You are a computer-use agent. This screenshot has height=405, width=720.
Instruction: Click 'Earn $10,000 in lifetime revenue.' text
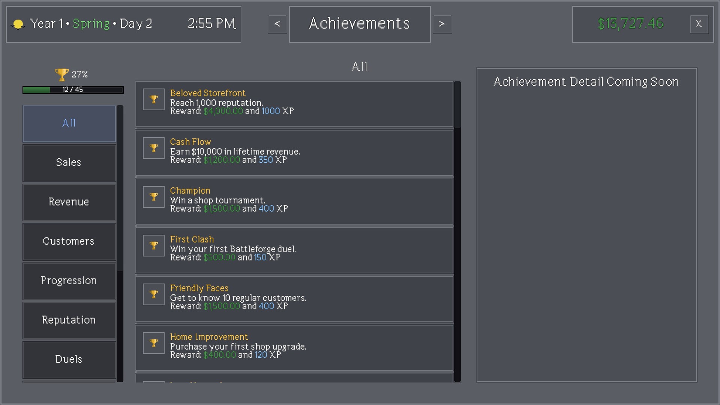235,151
